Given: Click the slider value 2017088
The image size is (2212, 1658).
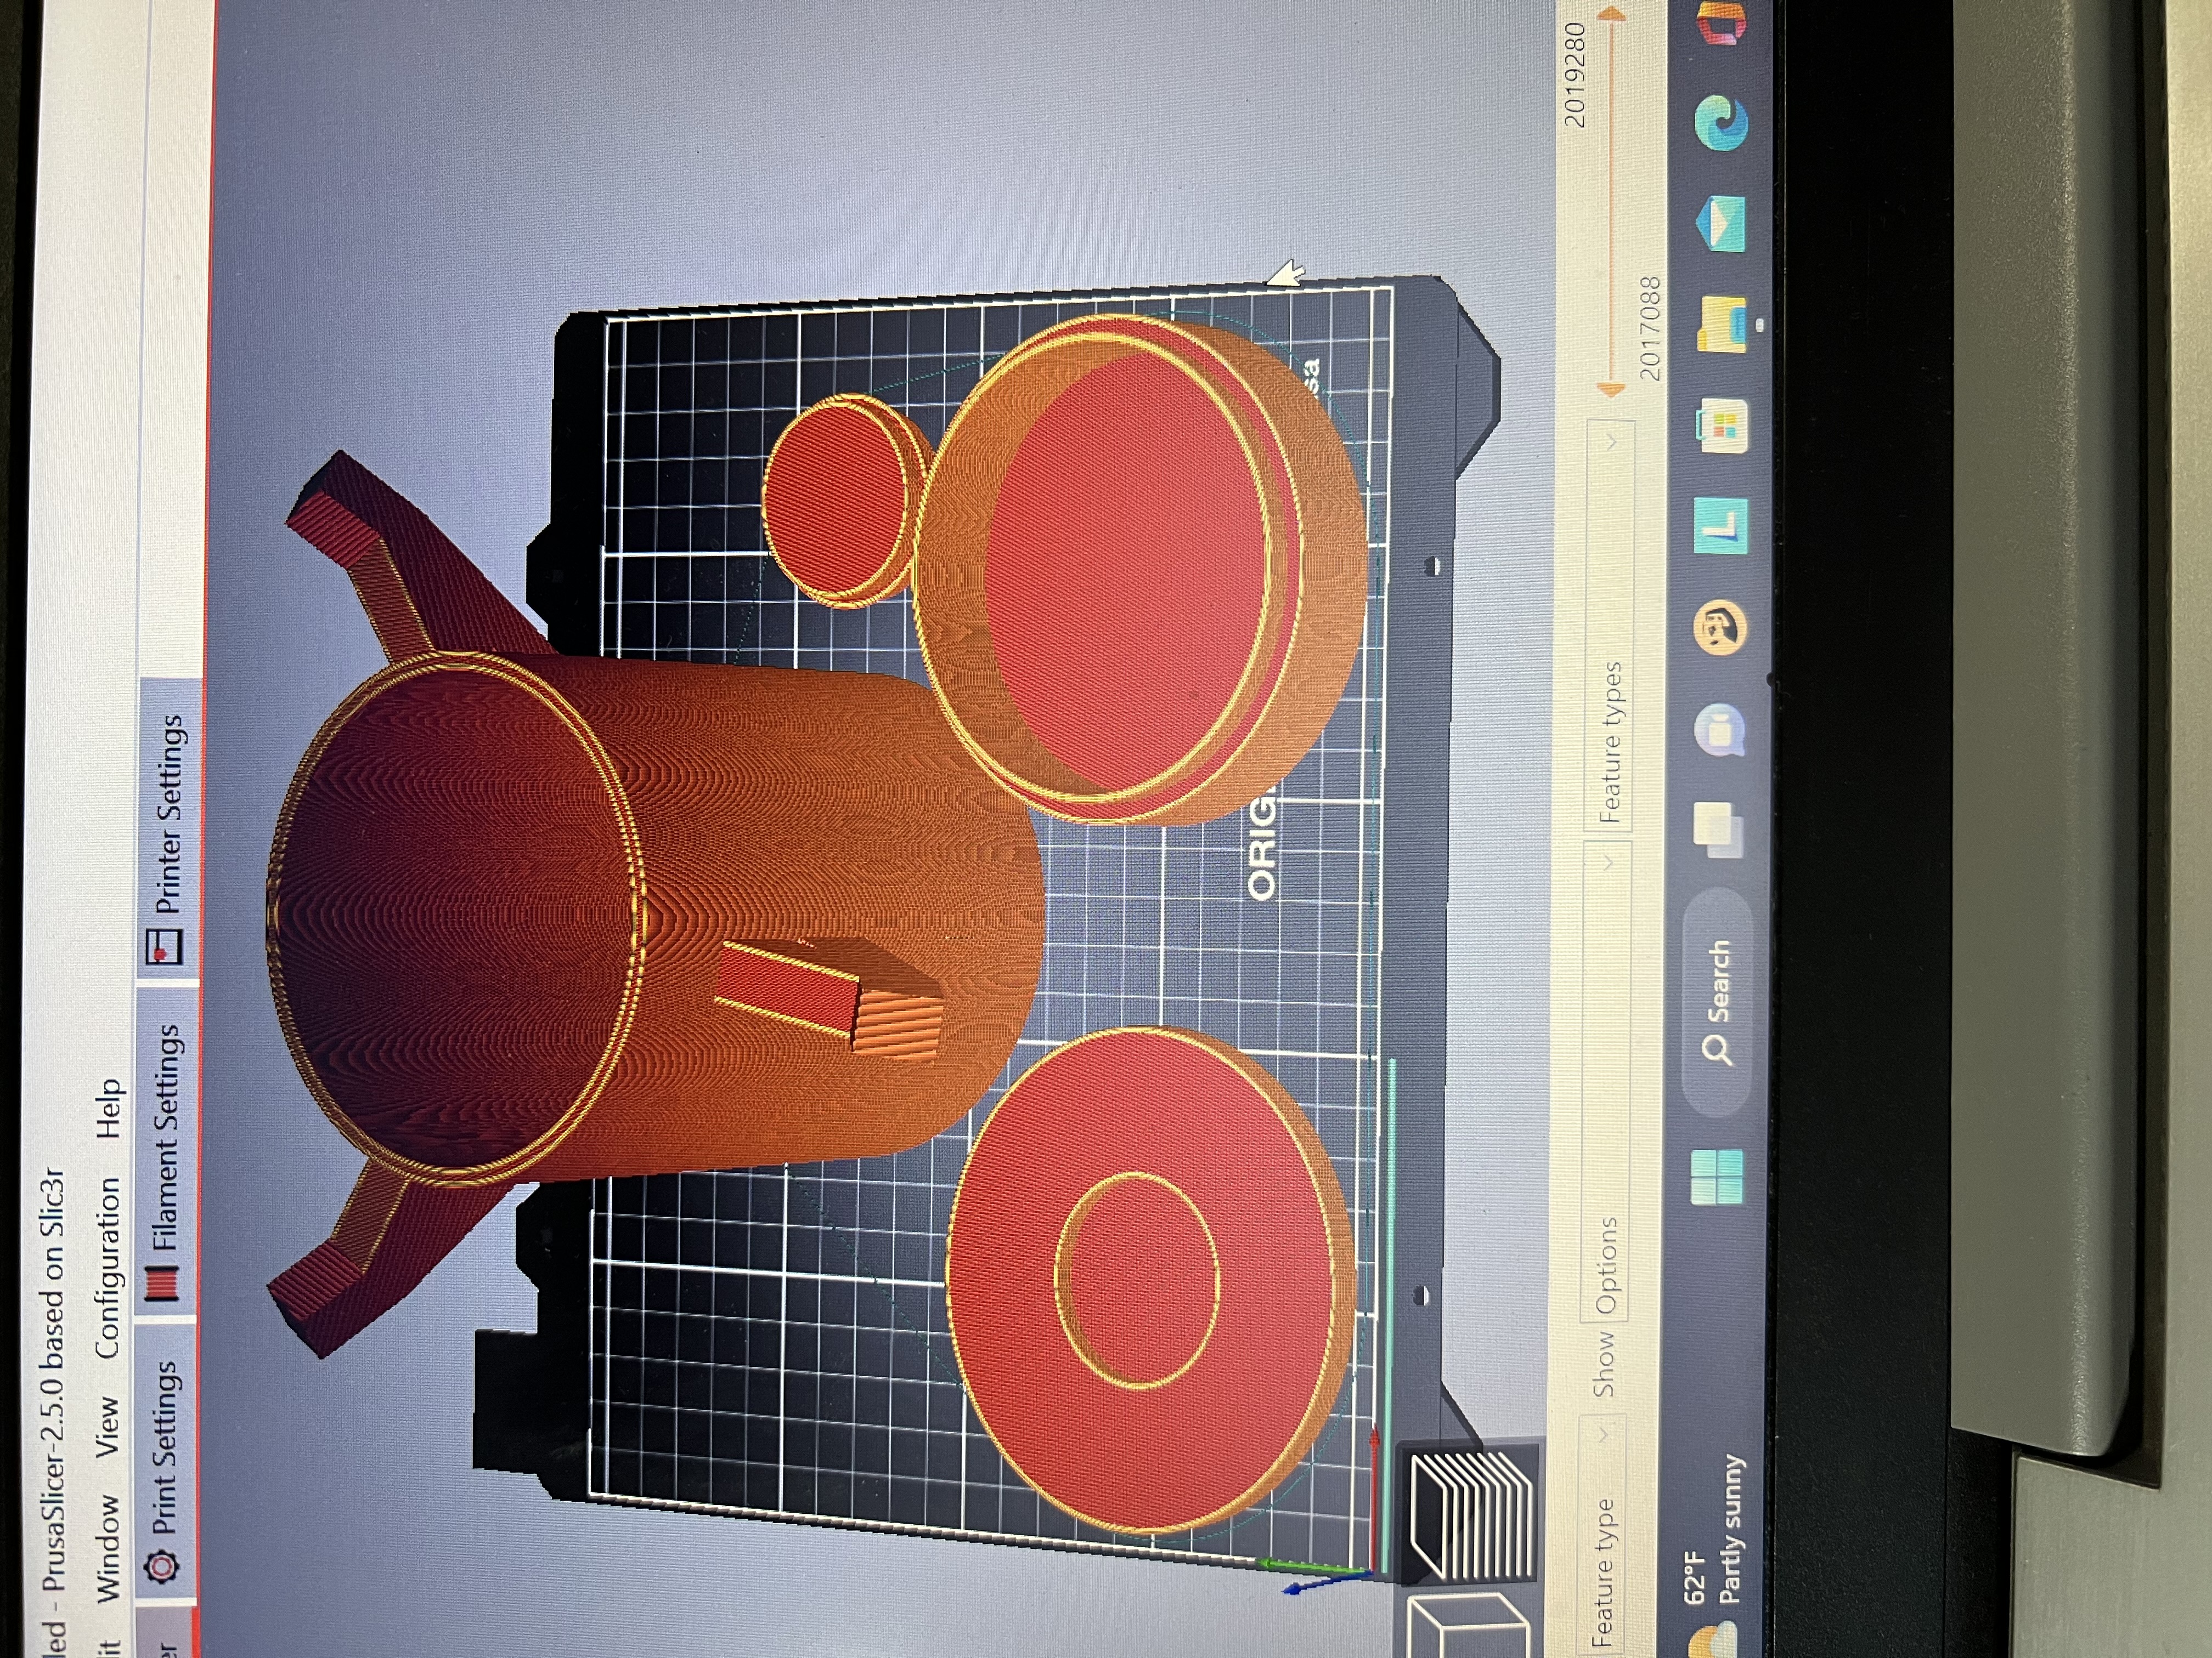Looking at the screenshot, I should (1649, 329).
